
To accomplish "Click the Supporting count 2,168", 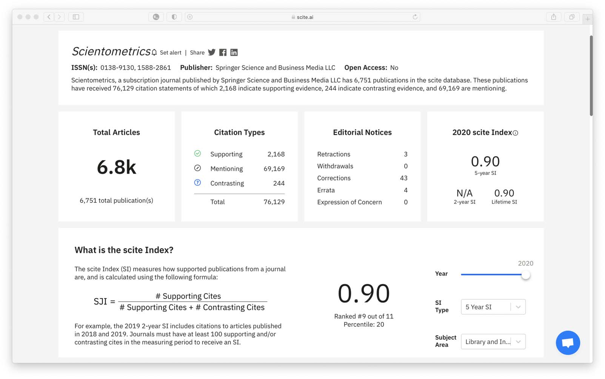I will coord(276,154).
